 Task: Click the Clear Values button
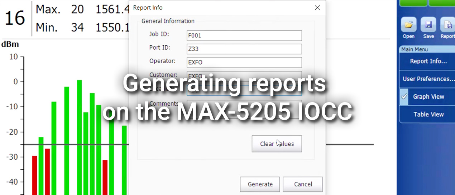click(277, 144)
